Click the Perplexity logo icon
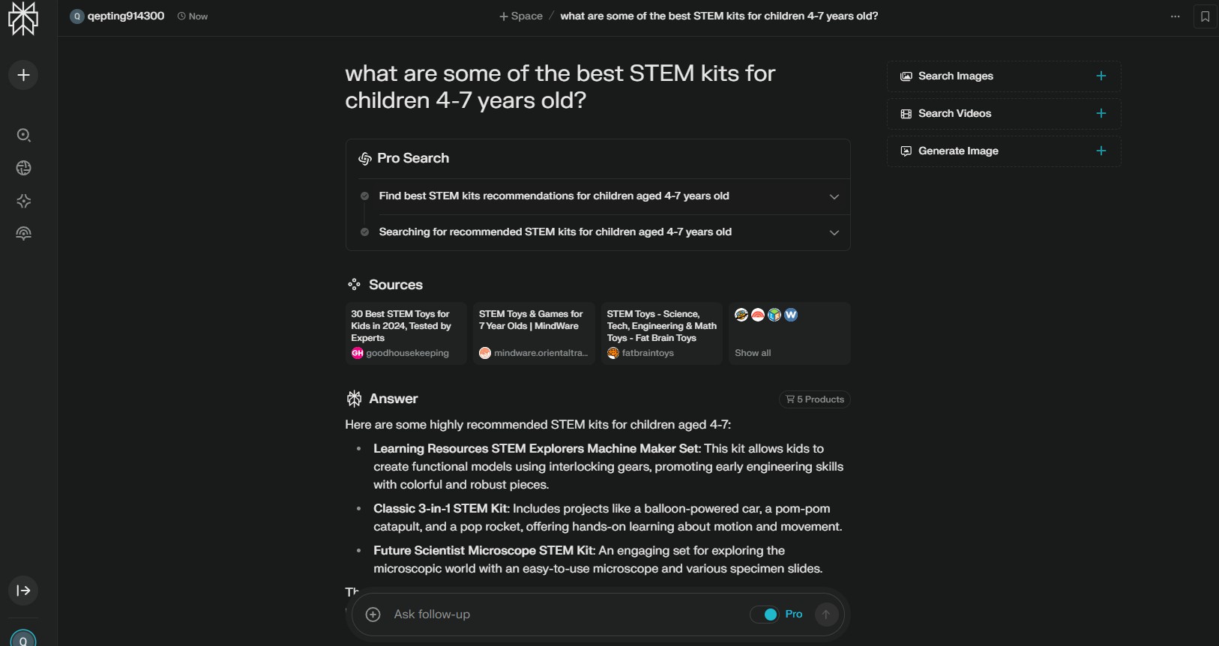 [23, 18]
